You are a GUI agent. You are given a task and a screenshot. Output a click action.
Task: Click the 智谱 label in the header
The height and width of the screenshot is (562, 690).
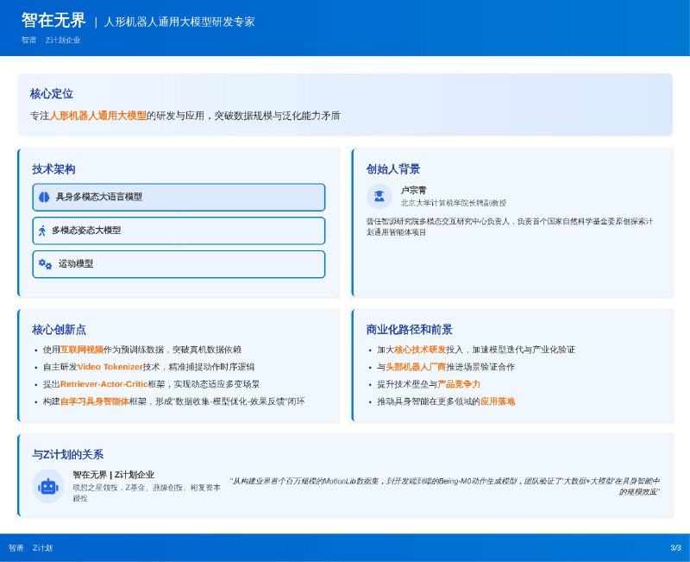tap(29, 40)
